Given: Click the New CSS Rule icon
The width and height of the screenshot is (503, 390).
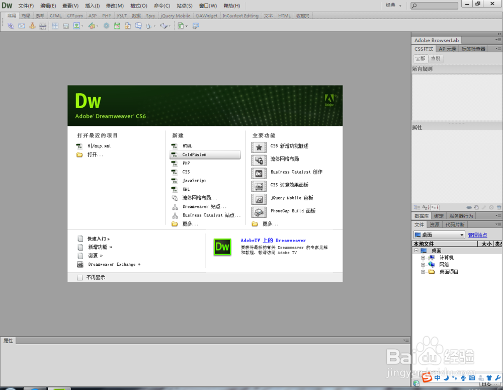Looking at the screenshot, I should tap(476, 207).
